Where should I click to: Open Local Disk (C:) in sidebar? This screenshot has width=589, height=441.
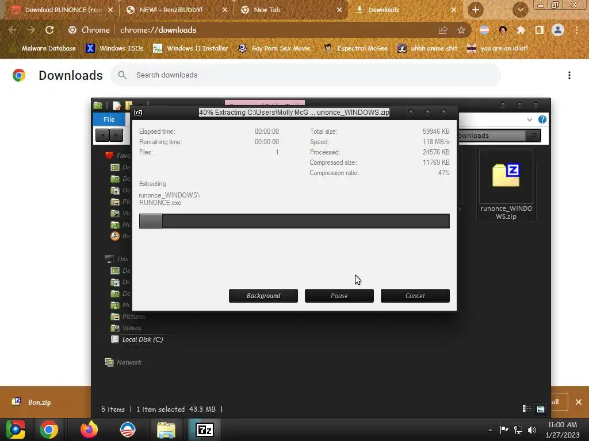[x=137, y=339]
